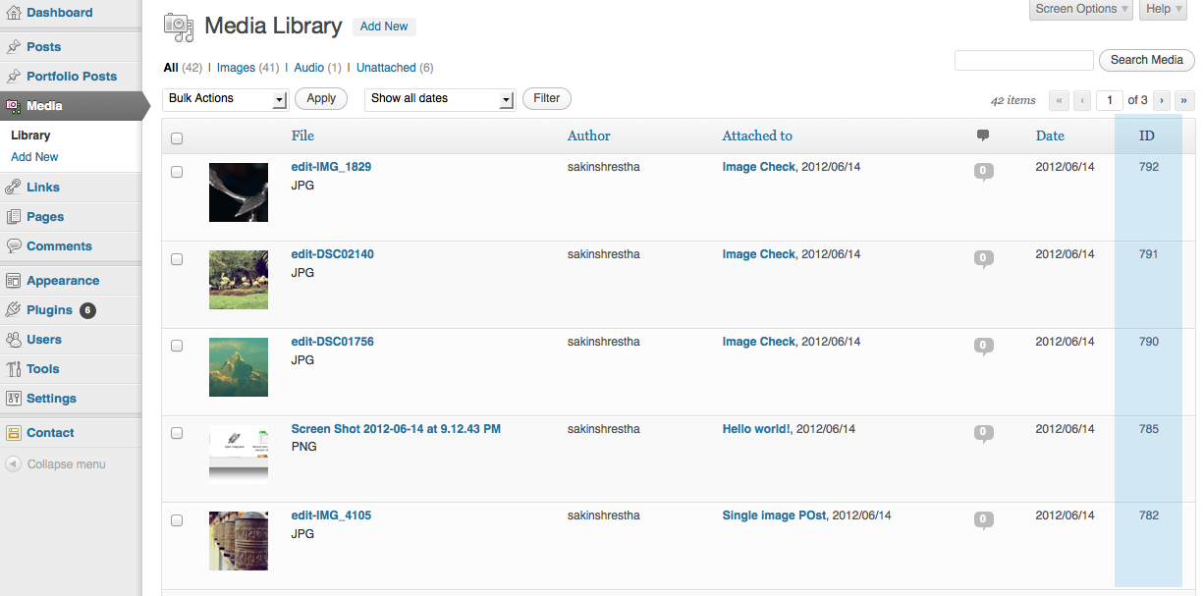Expand the Screen Options panel
Image resolution: width=1204 pixels, height=596 pixels.
click(1081, 9)
